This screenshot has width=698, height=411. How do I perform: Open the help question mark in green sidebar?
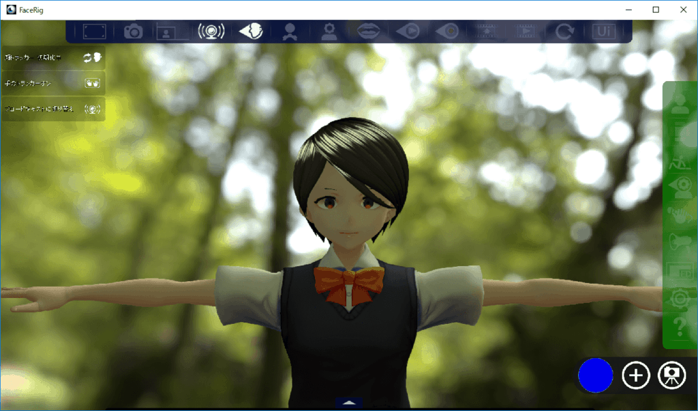point(680,328)
